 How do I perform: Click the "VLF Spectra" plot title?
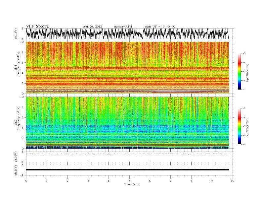coord(37,26)
